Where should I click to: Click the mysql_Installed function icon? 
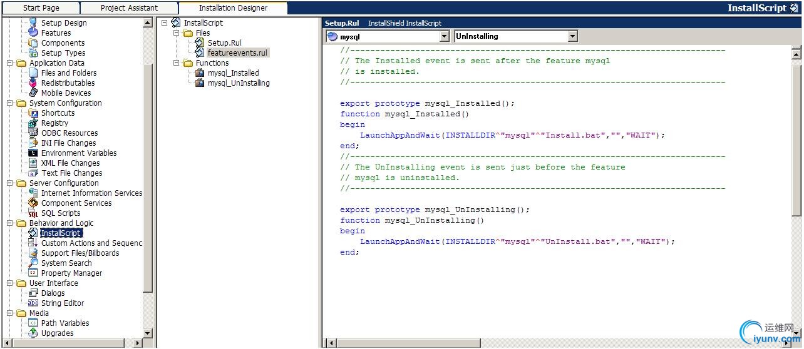(x=200, y=73)
